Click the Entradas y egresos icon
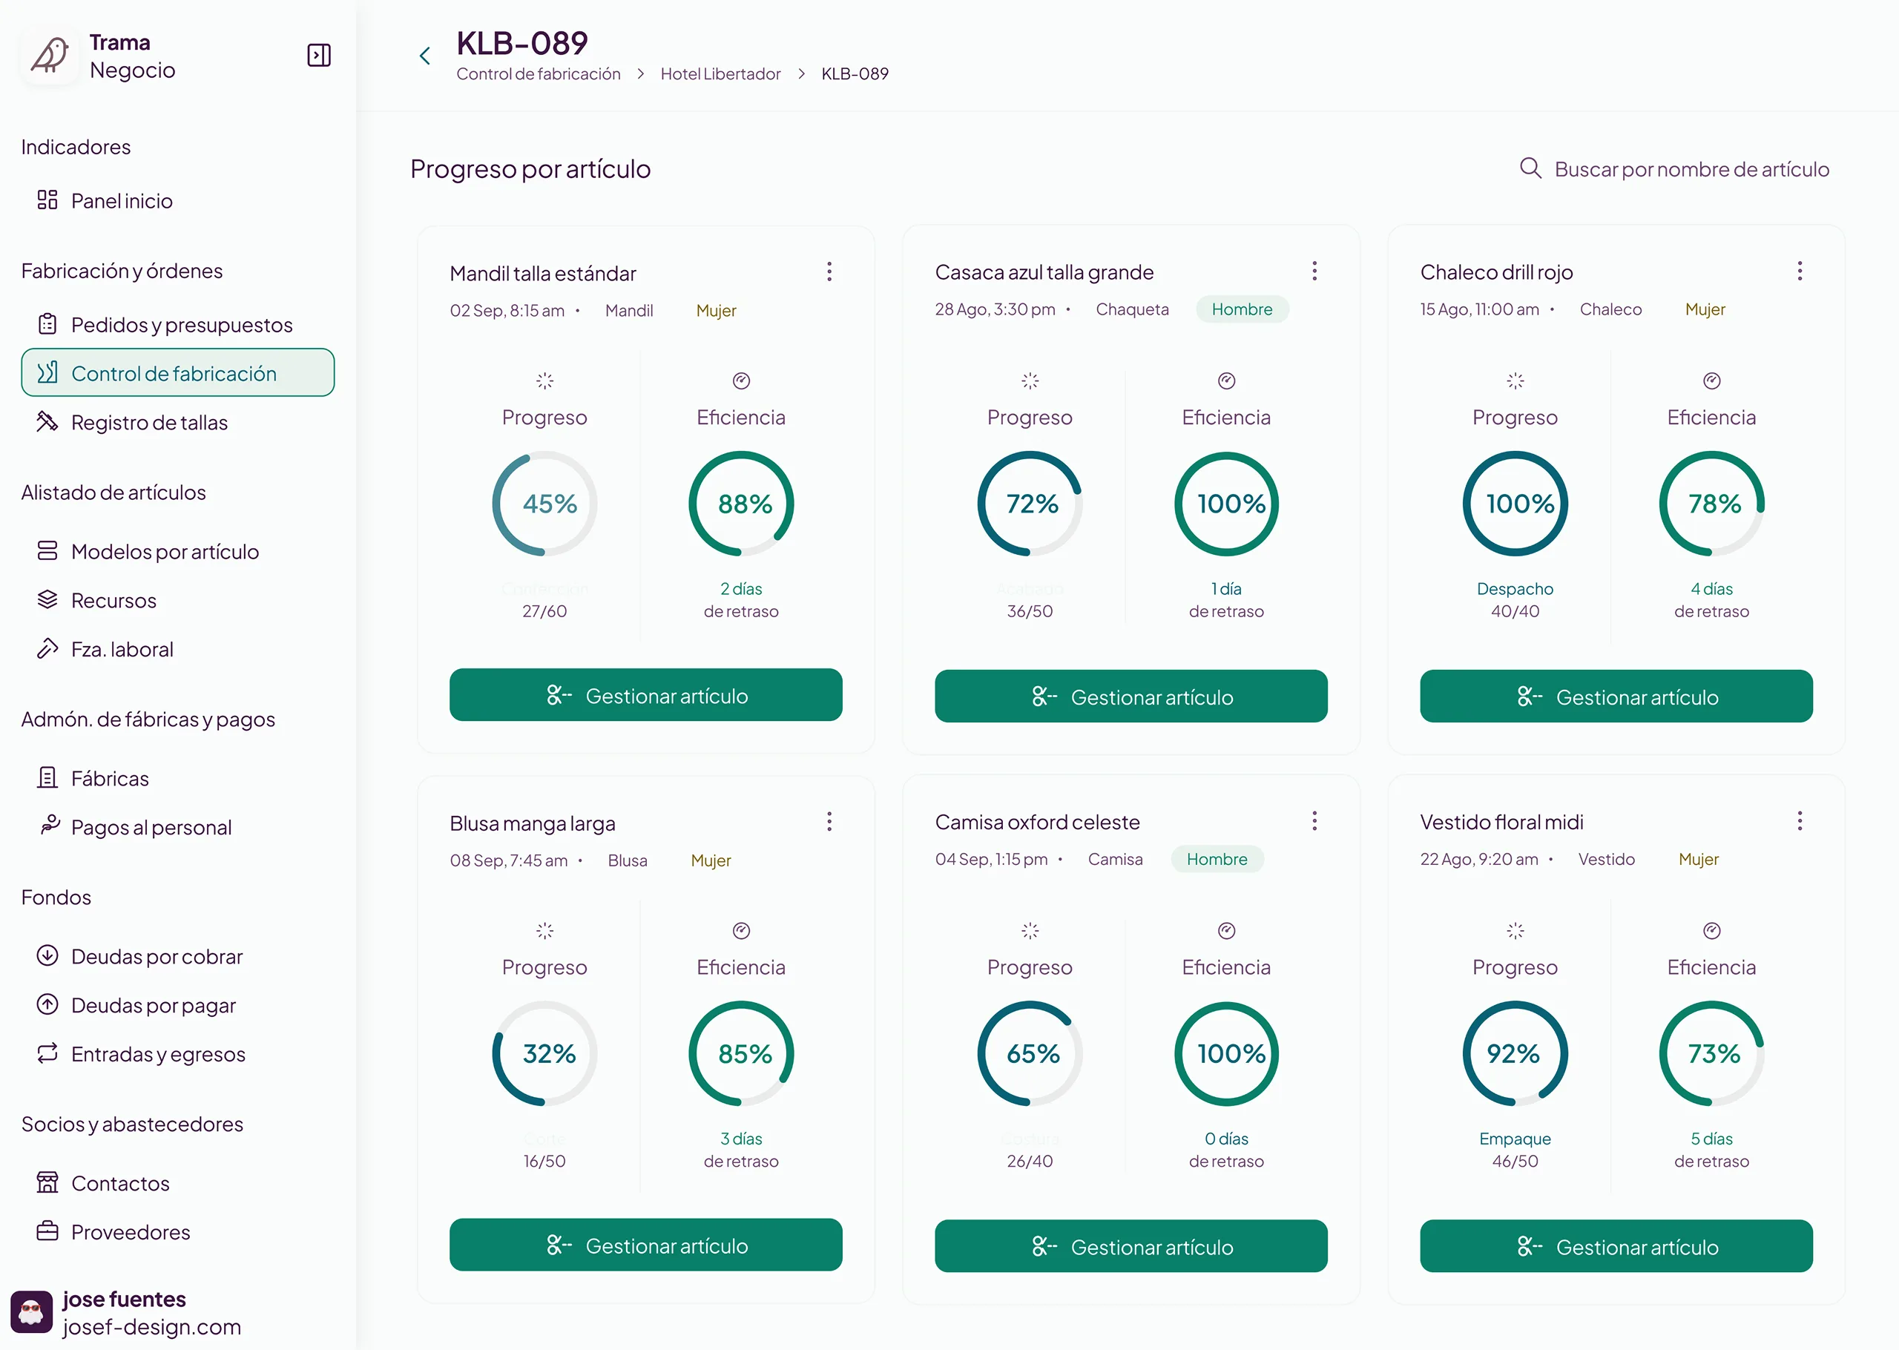This screenshot has width=1899, height=1350. (x=47, y=1053)
